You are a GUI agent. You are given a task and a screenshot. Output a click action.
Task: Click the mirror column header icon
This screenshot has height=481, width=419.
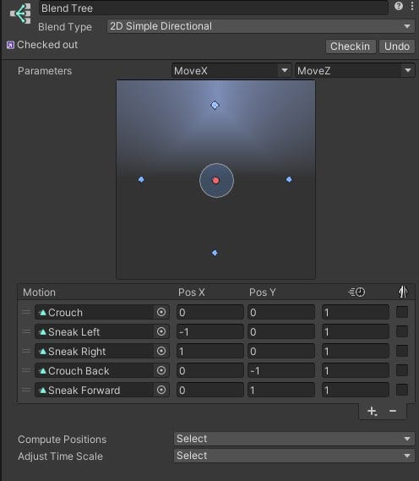[x=403, y=292]
